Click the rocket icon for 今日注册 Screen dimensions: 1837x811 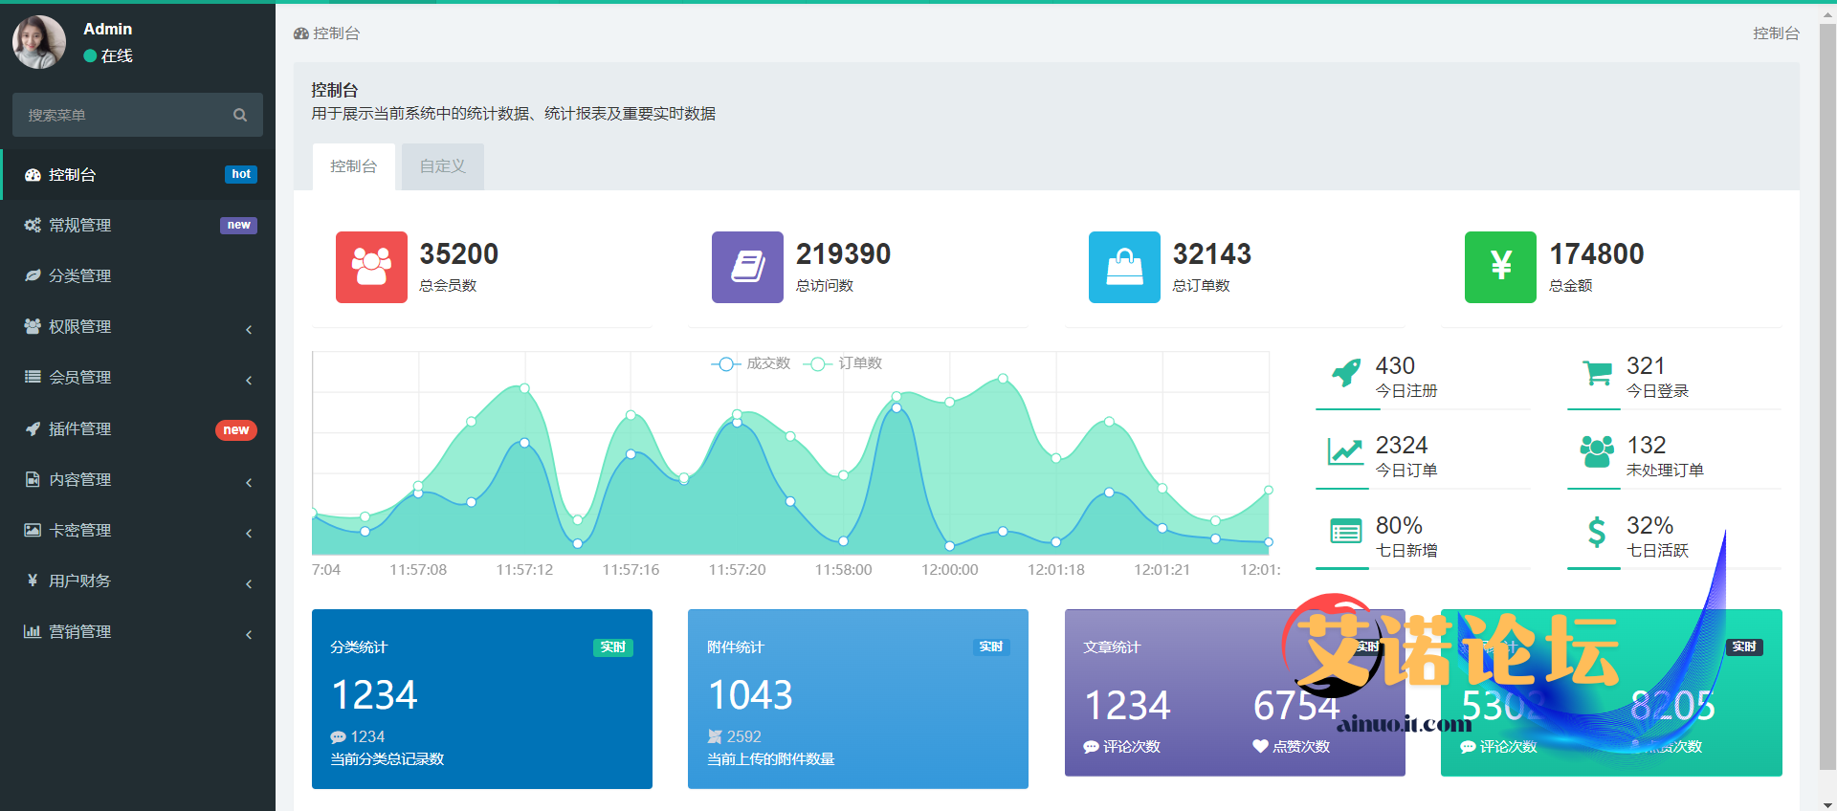[1346, 372]
